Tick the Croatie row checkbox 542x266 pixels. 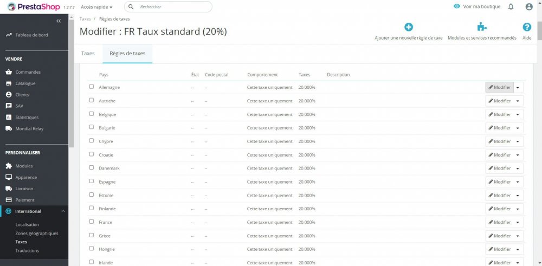(x=91, y=154)
